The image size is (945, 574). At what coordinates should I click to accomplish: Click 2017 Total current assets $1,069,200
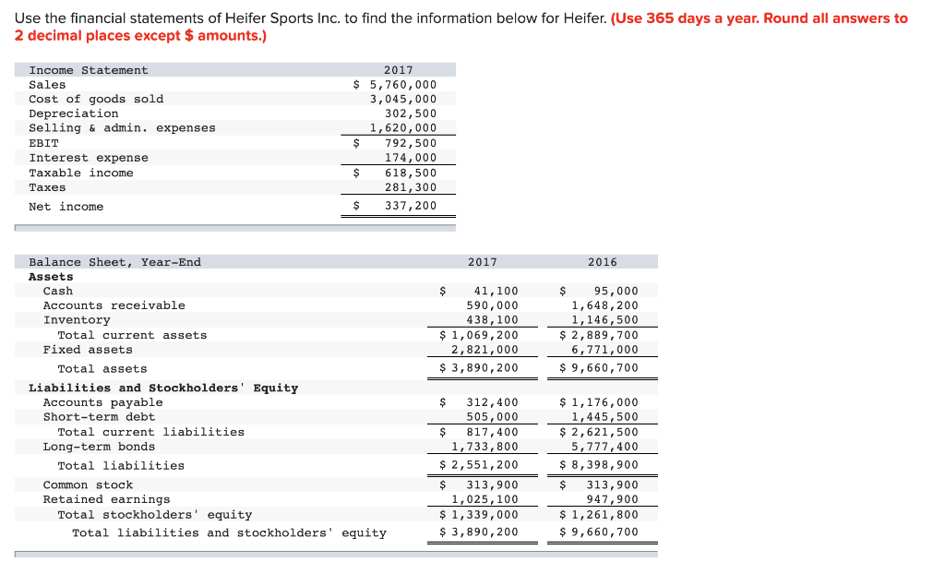tap(479, 335)
